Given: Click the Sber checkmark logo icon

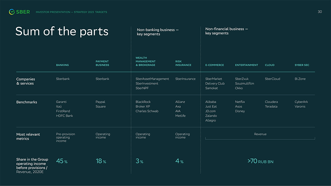Looking at the screenshot, I should [x=12, y=12].
